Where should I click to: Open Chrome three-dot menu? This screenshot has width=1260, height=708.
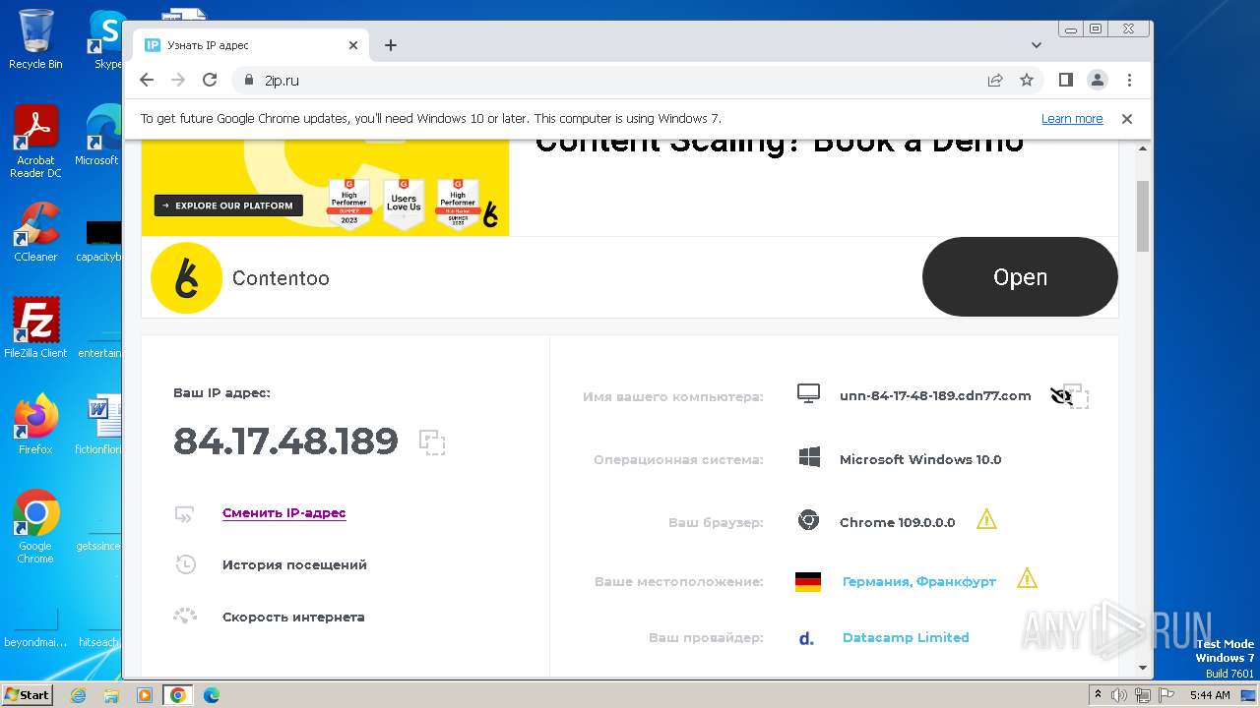[x=1129, y=80]
